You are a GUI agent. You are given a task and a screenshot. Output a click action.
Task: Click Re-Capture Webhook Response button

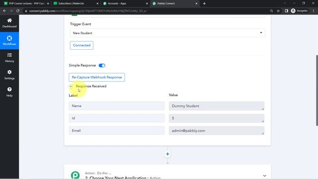(x=97, y=78)
